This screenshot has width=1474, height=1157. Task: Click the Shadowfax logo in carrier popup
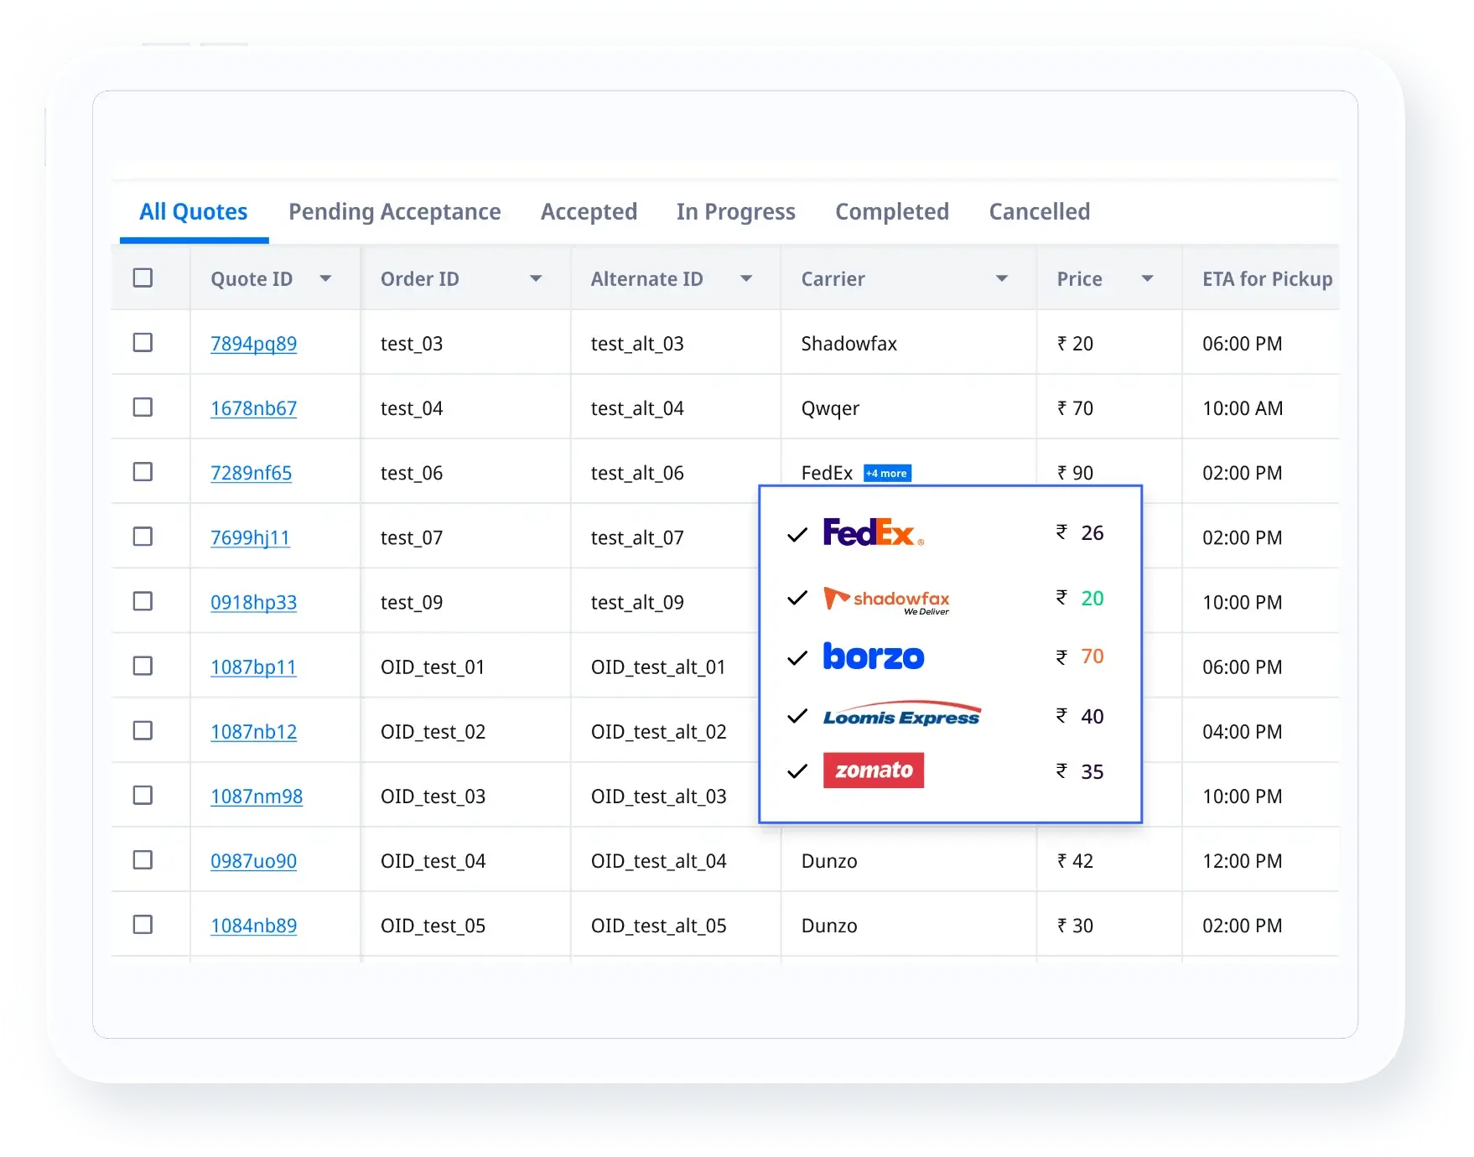pyautogui.click(x=886, y=600)
